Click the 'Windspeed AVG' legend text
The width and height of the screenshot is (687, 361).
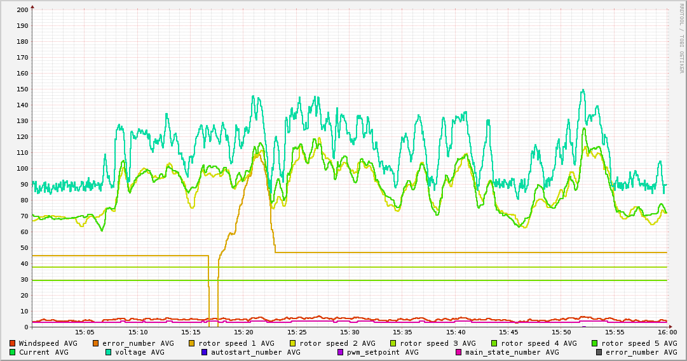(x=48, y=343)
